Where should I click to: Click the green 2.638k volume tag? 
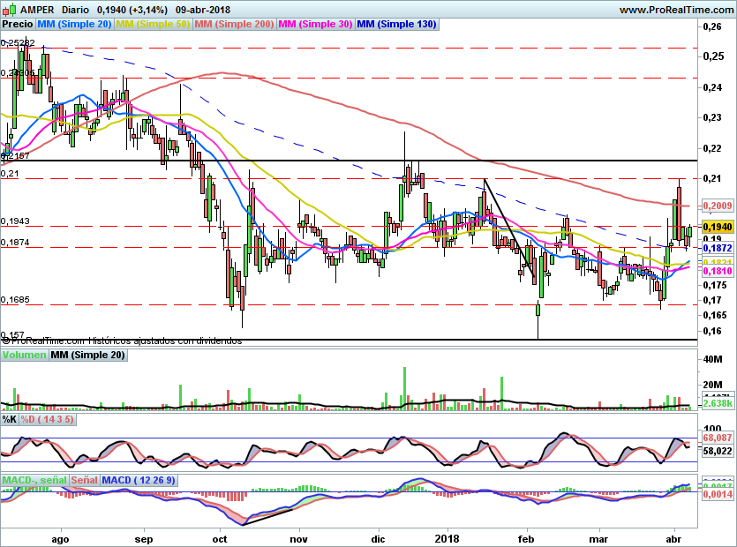click(x=718, y=404)
